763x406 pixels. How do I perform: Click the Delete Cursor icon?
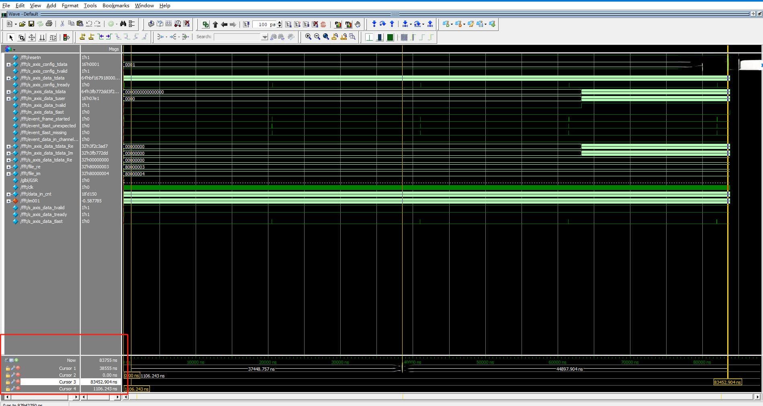click(x=91, y=37)
